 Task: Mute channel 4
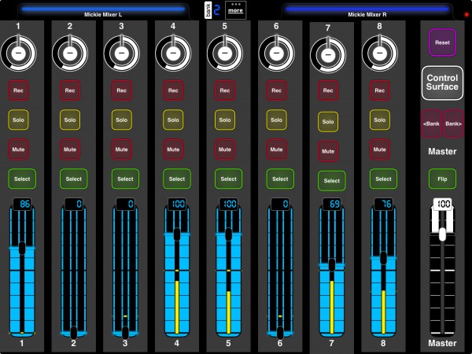(173, 149)
